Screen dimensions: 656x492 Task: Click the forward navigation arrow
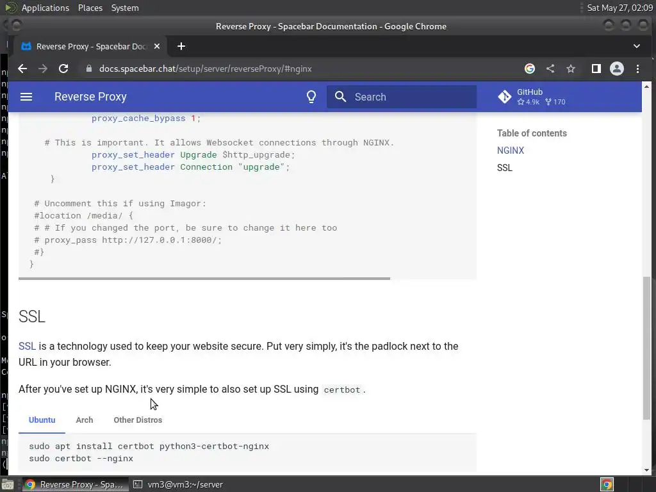43,69
